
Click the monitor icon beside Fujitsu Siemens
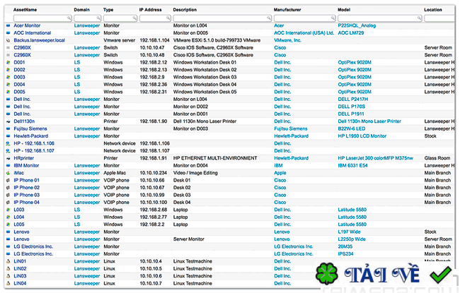[8, 128]
